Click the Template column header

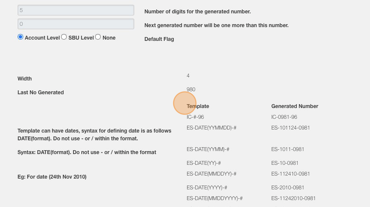pyautogui.click(x=198, y=106)
